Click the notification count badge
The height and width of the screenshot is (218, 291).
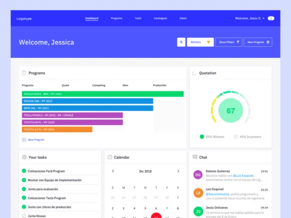[271, 18]
